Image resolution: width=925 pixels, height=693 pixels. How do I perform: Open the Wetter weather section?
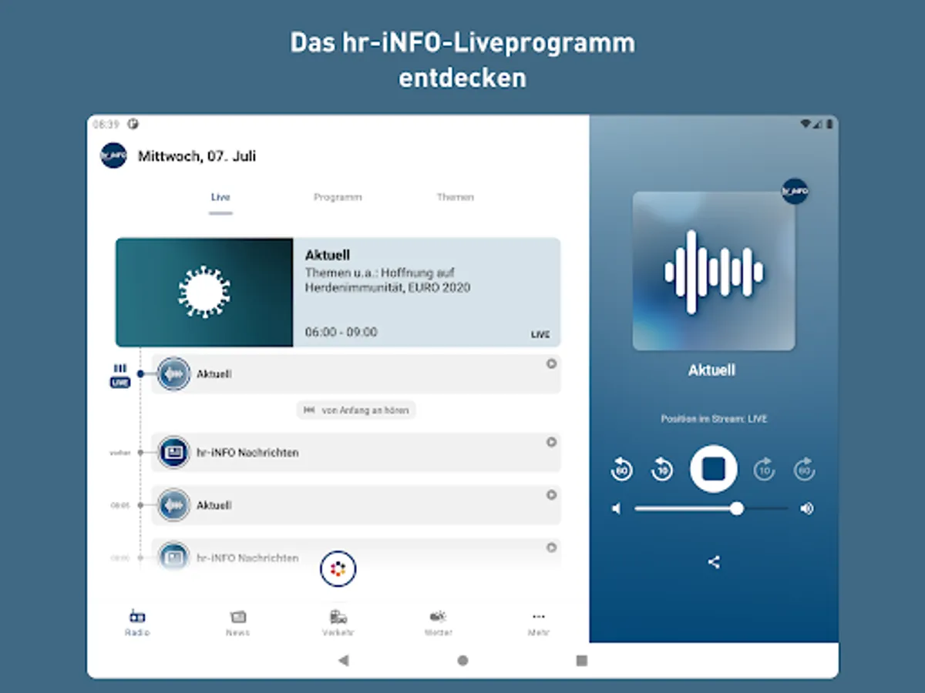438,623
